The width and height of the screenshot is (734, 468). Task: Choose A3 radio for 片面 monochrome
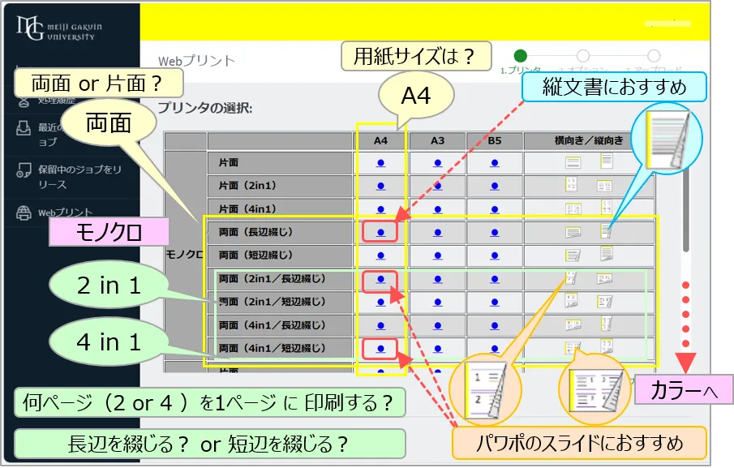click(x=437, y=162)
